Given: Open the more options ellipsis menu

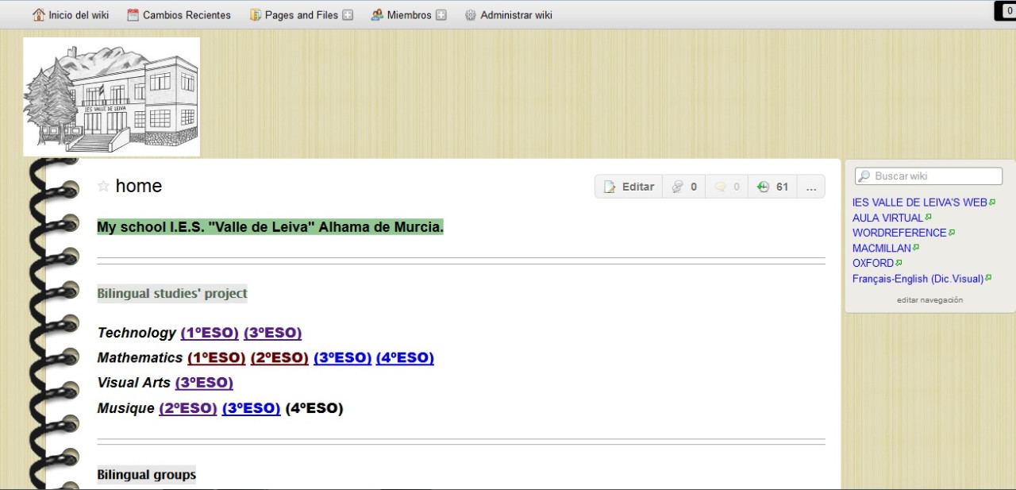Looking at the screenshot, I should (x=810, y=187).
